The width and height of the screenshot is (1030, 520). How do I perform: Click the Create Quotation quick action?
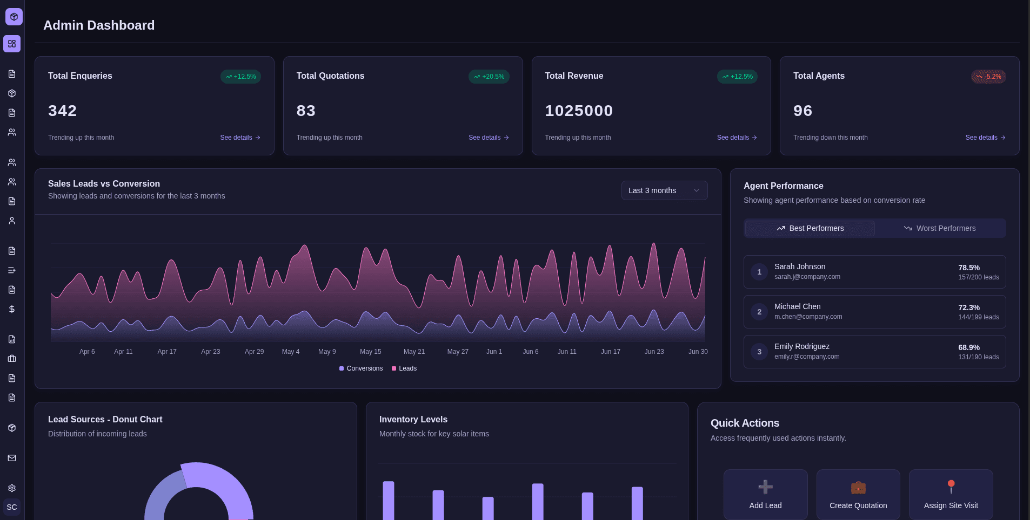point(858,494)
